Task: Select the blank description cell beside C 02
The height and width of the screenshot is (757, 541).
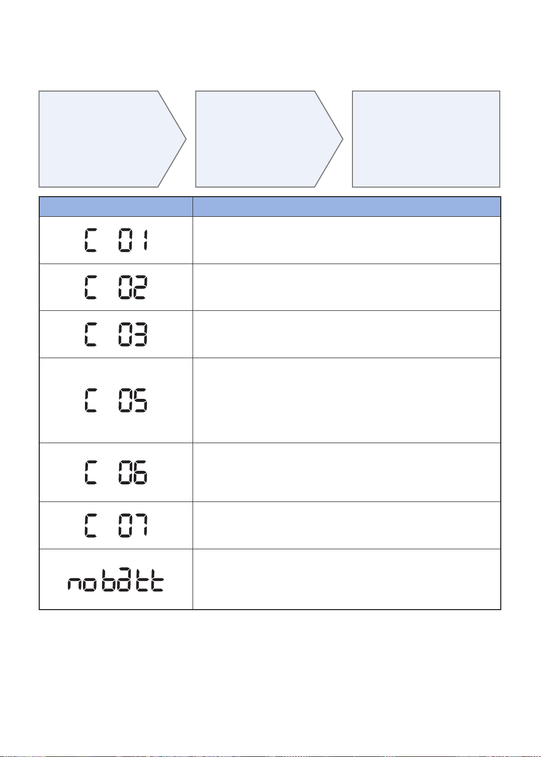Action: click(347, 287)
